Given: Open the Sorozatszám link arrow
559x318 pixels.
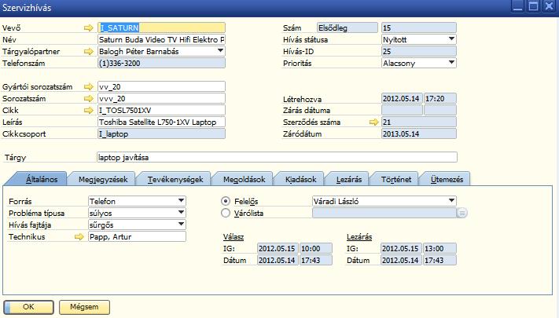Looking at the screenshot, I should click(x=88, y=99).
